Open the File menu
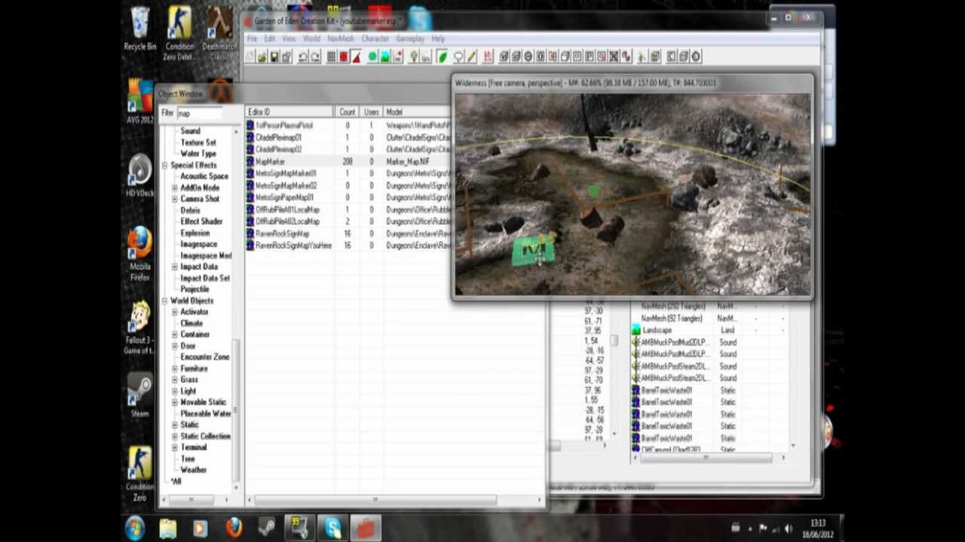The image size is (965, 542). (x=252, y=38)
